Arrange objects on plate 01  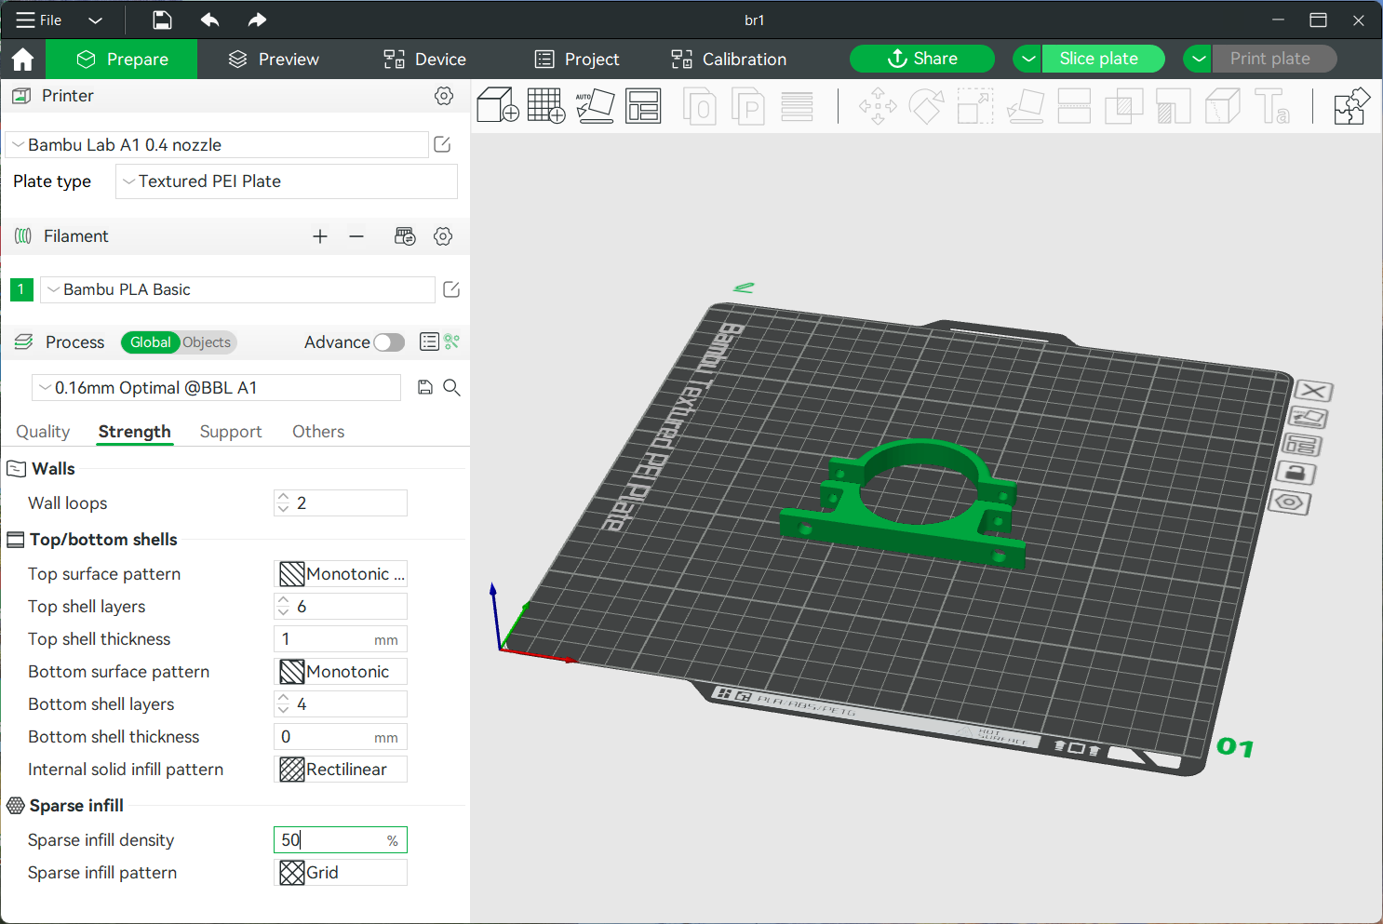click(1302, 445)
